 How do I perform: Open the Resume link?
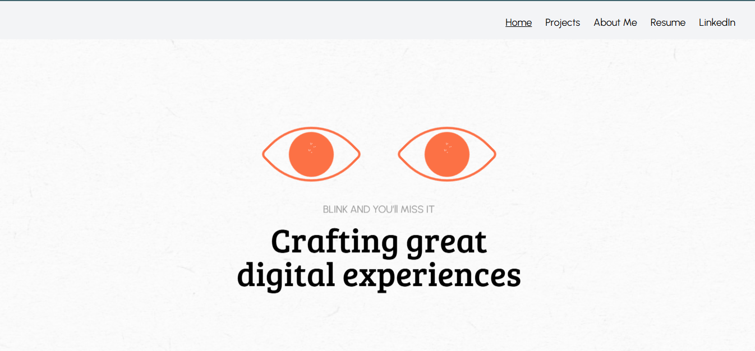pyautogui.click(x=667, y=22)
